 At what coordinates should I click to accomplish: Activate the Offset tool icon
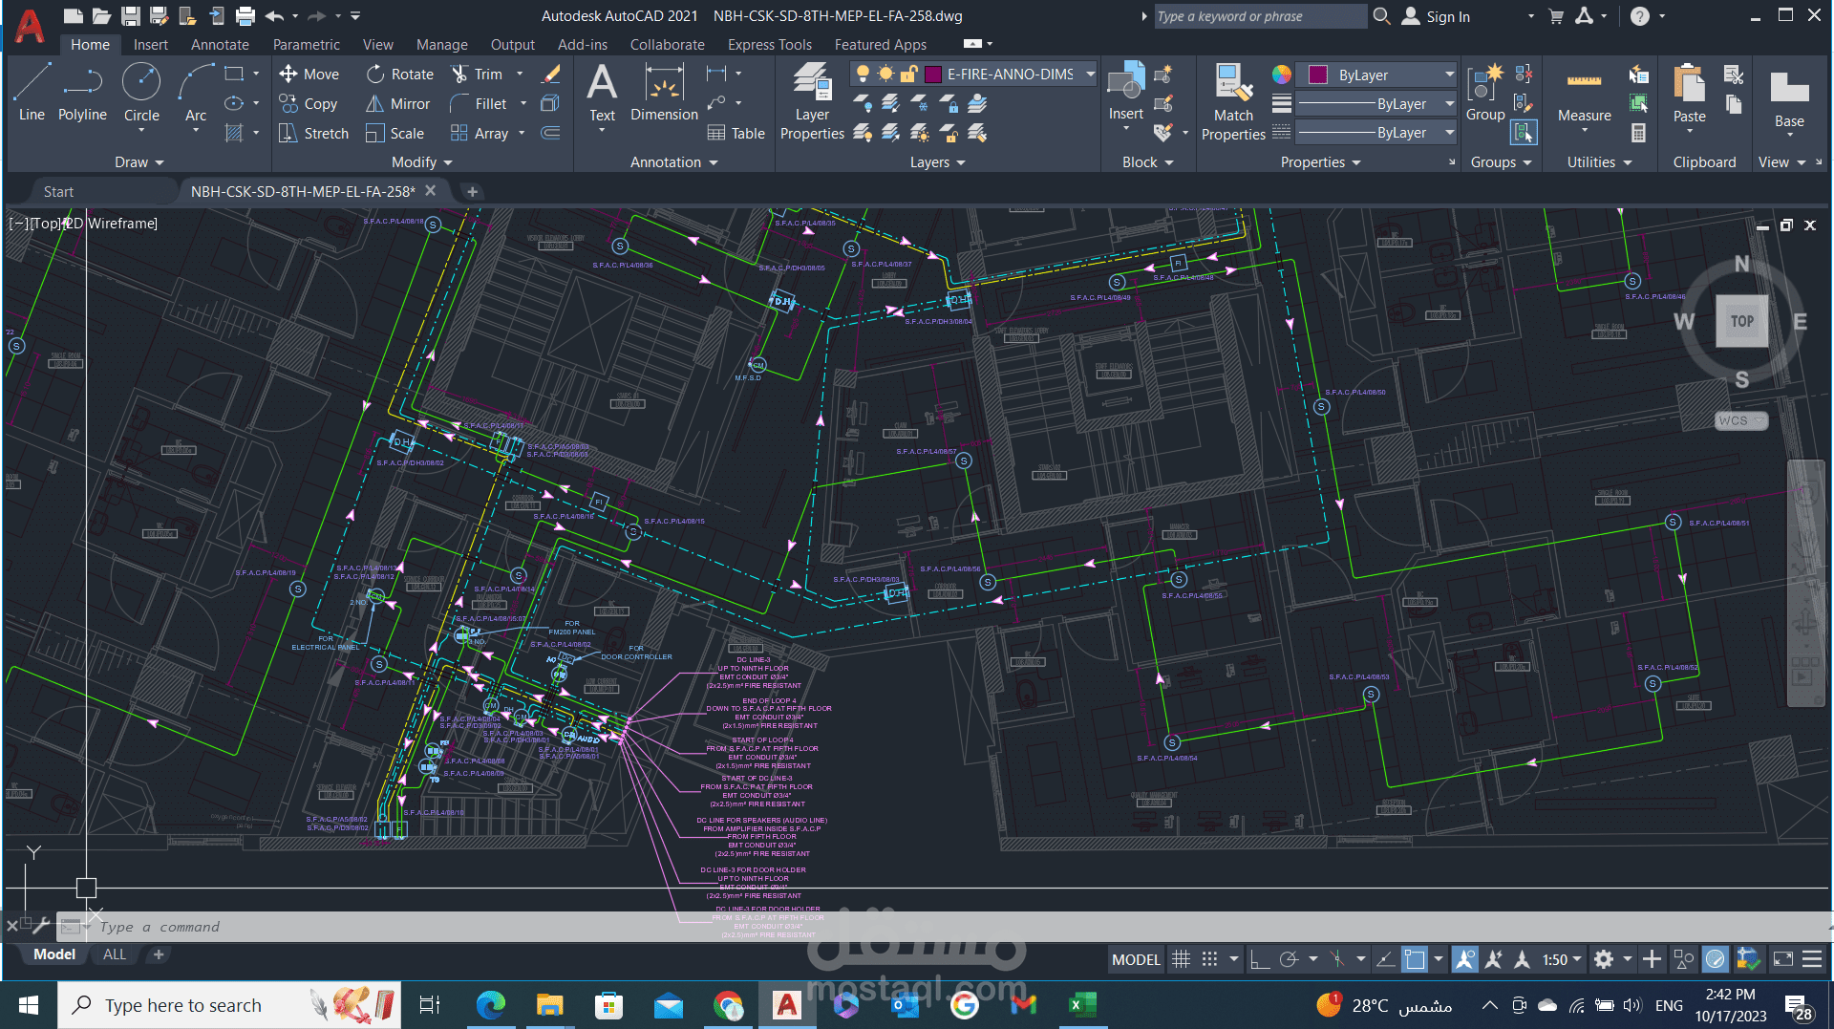550,133
